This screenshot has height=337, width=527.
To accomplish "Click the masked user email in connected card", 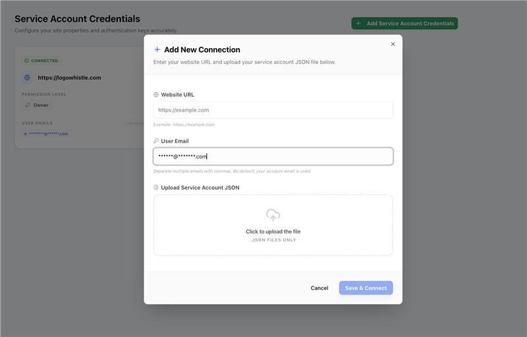I will pos(48,134).
